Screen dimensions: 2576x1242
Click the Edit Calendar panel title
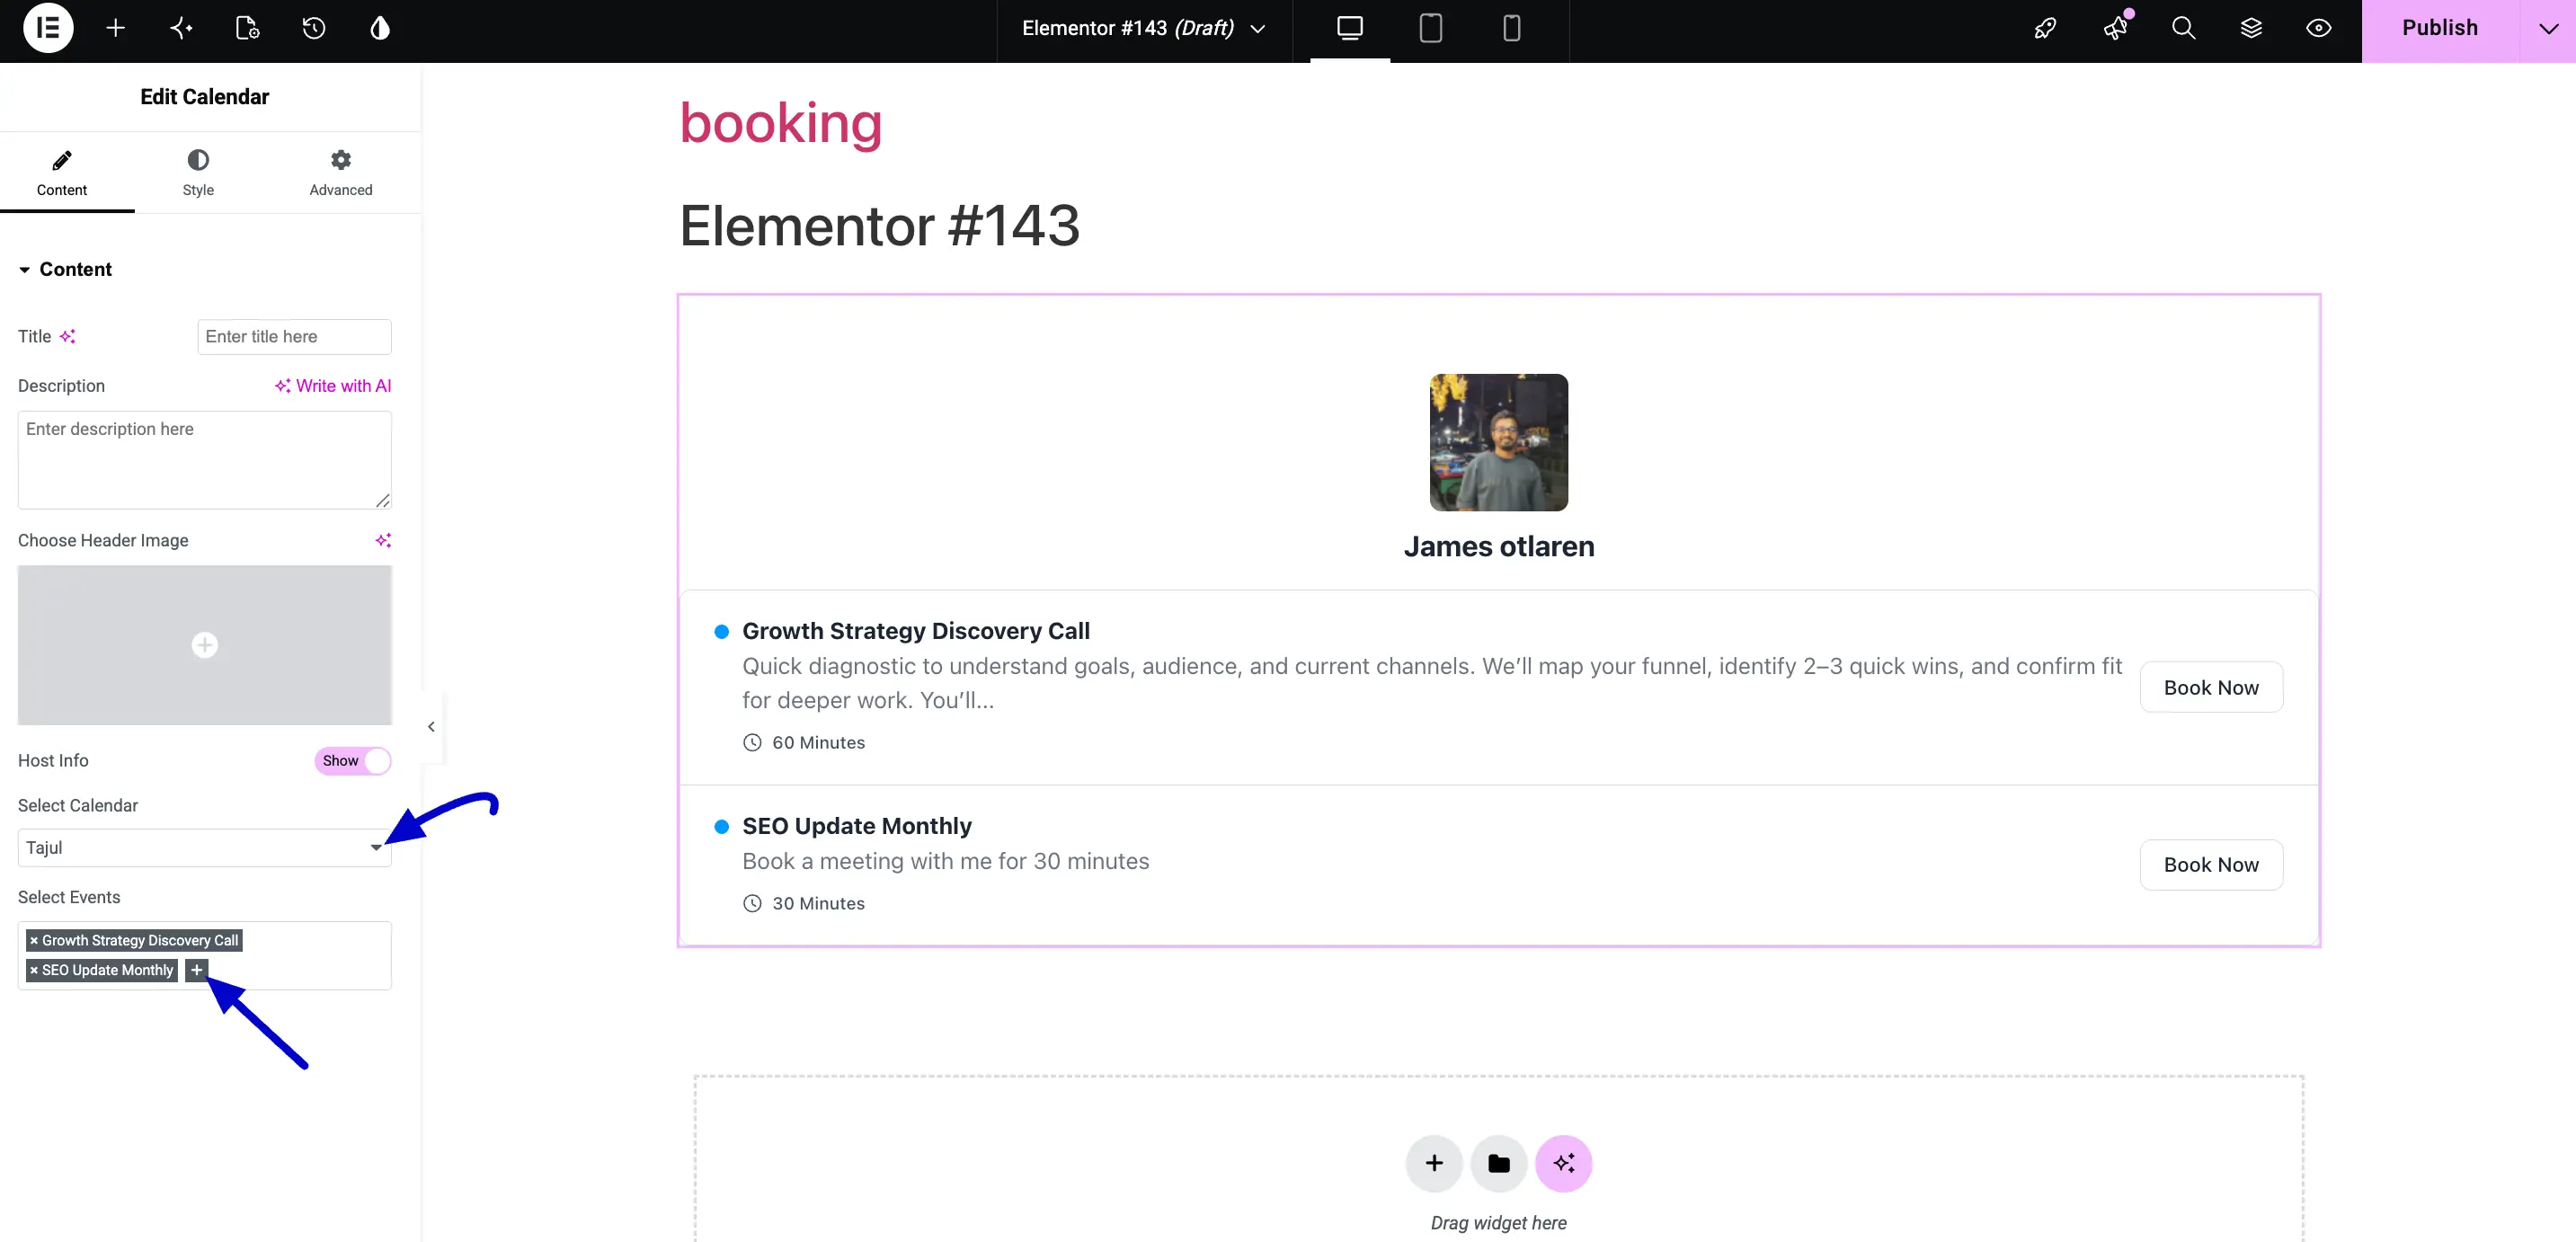pyautogui.click(x=204, y=97)
